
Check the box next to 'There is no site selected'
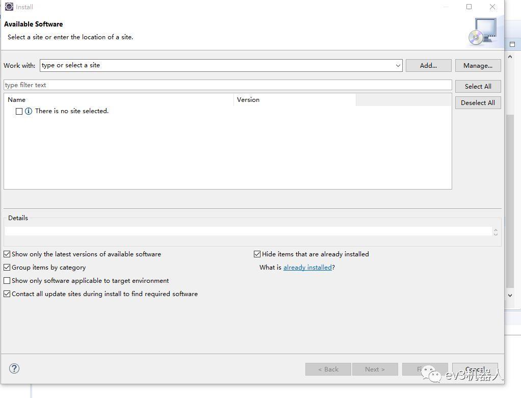(x=19, y=111)
